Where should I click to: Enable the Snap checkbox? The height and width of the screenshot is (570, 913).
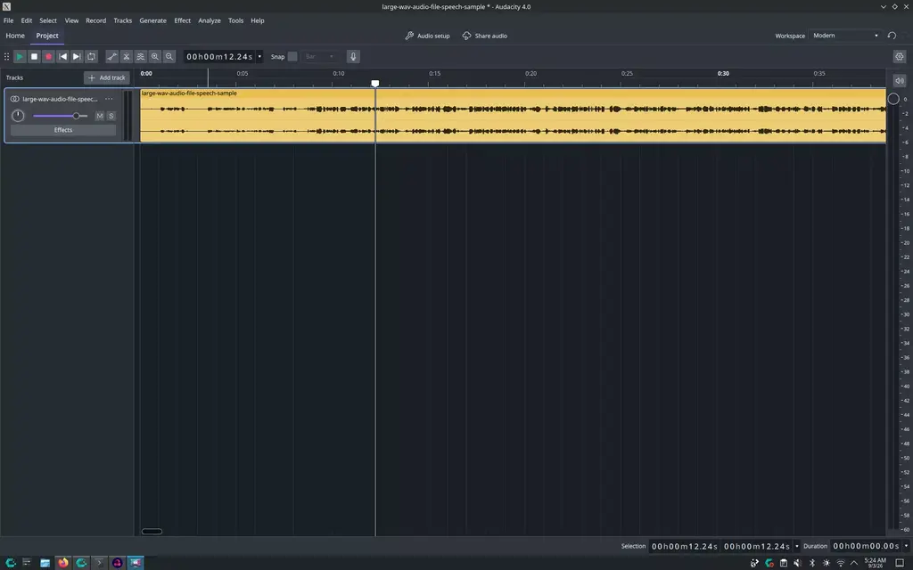[x=292, y=56]
